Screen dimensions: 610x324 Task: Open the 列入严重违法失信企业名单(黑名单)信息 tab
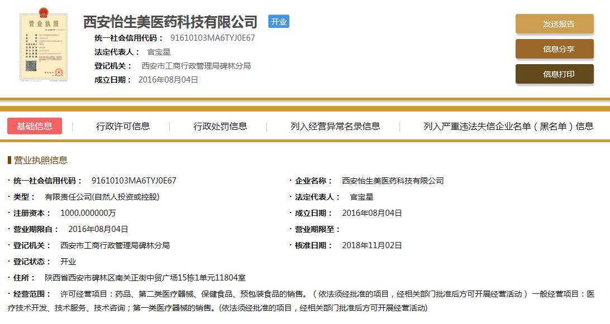click(508, 126)
